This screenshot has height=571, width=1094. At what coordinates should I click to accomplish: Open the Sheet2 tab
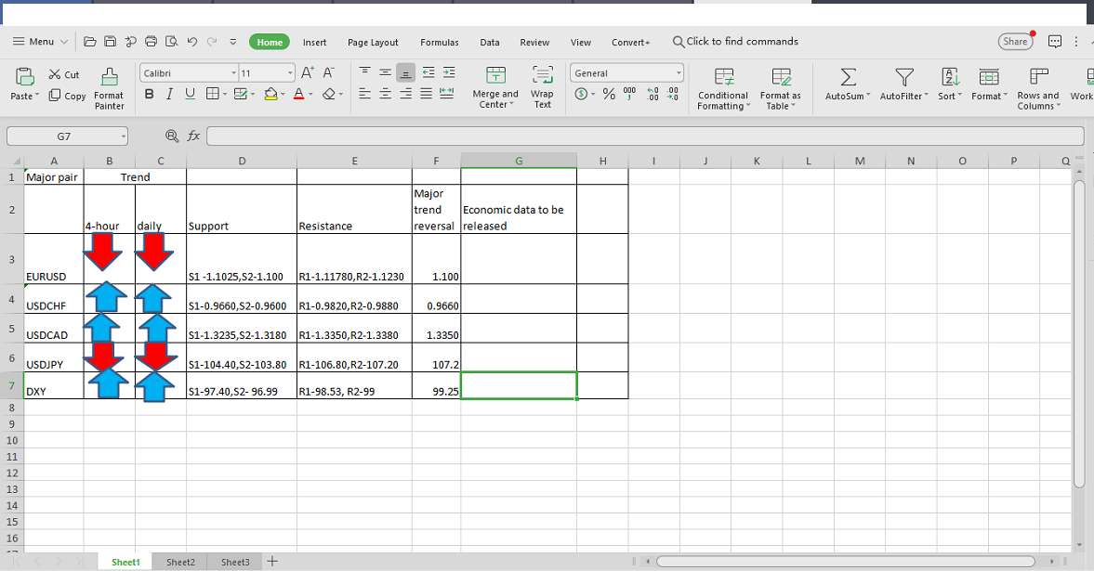(x=180, y=562)
